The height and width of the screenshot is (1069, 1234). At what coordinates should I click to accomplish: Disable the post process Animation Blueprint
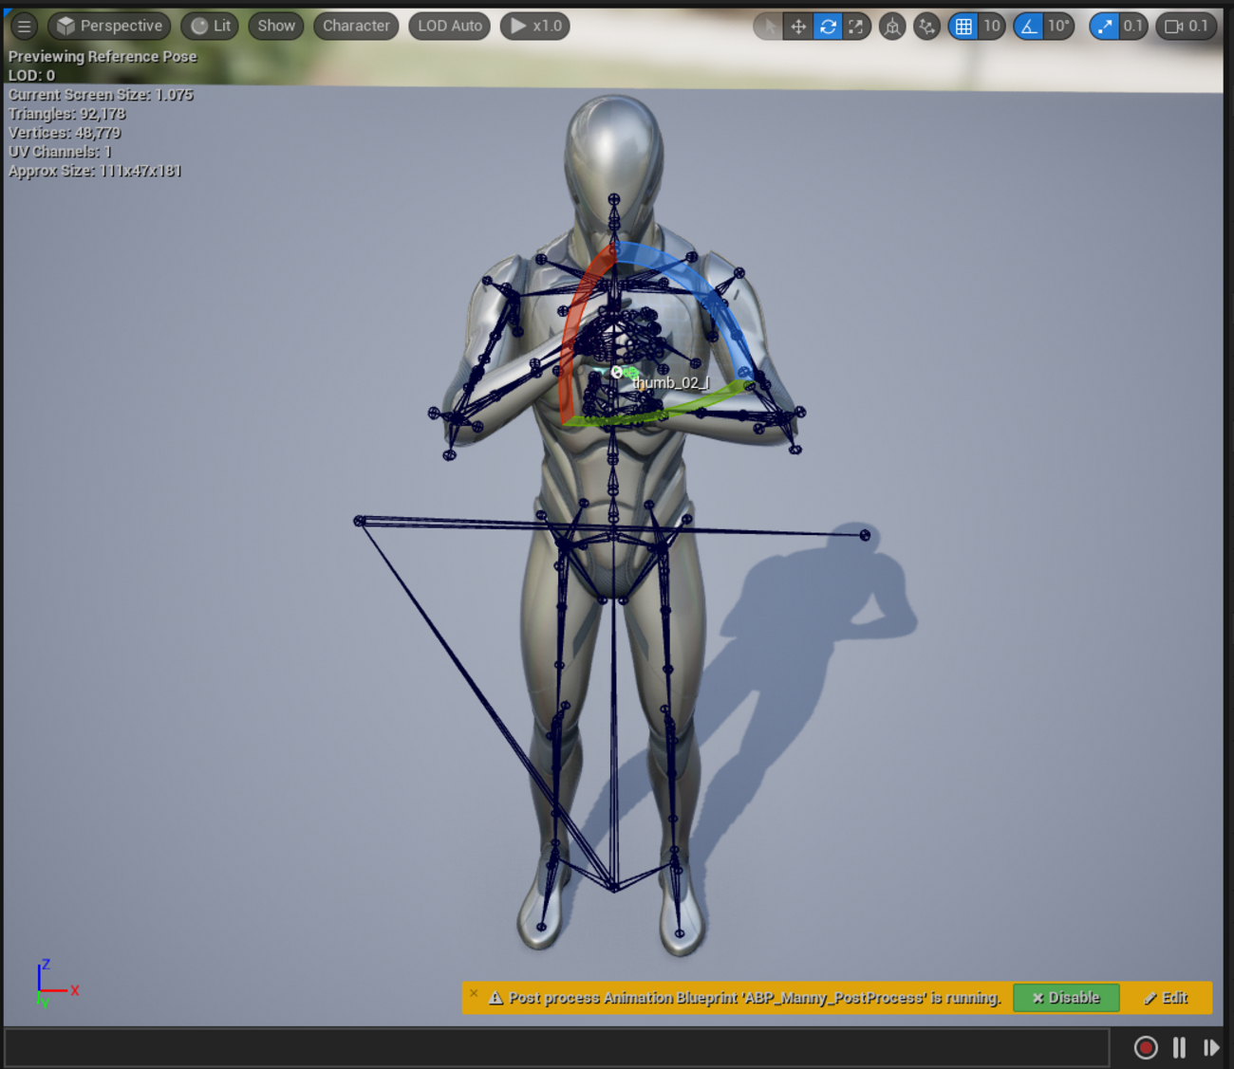tap(1066, 998)
